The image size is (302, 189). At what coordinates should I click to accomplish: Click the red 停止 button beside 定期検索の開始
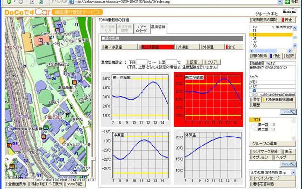tap(288, 20)
